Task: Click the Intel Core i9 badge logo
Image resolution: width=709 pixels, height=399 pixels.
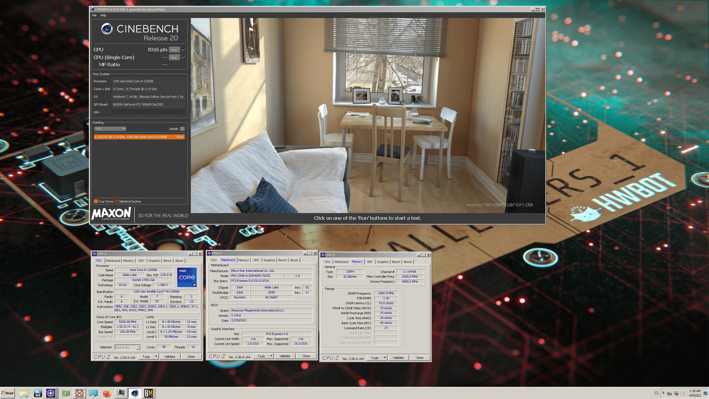Action: (x=187, y=277)
